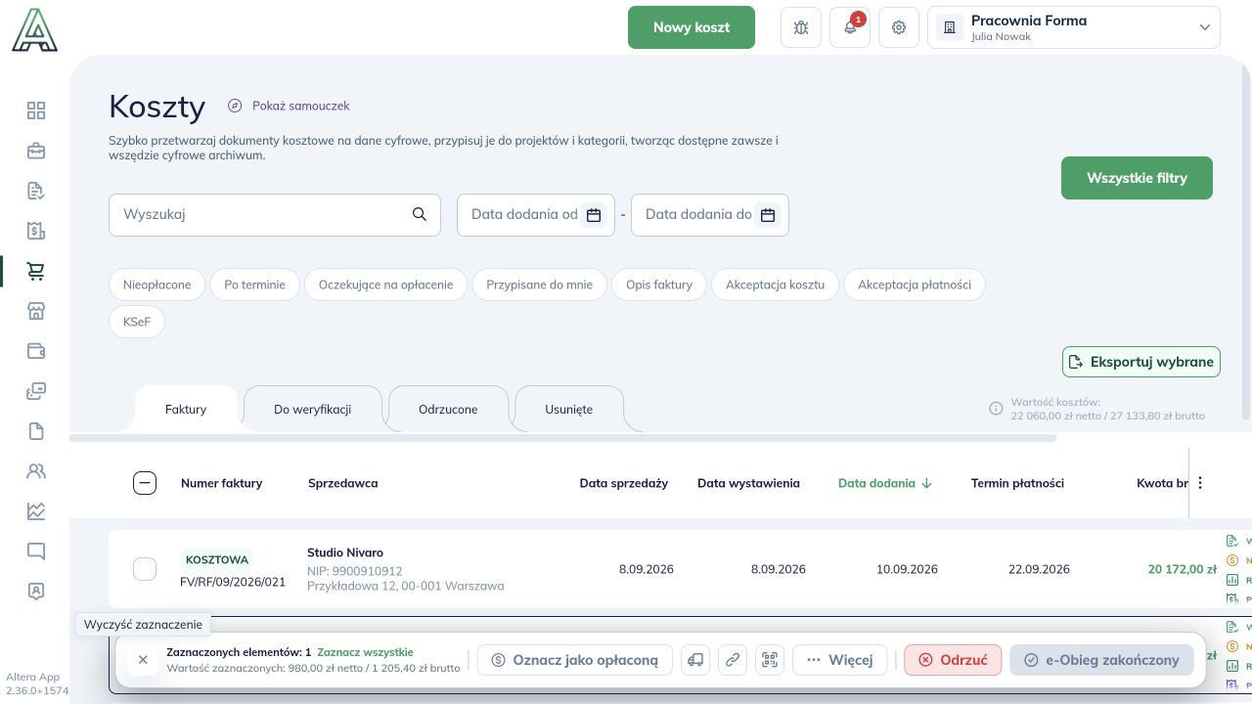Click the link chain icon in action bar

[733, 660]
